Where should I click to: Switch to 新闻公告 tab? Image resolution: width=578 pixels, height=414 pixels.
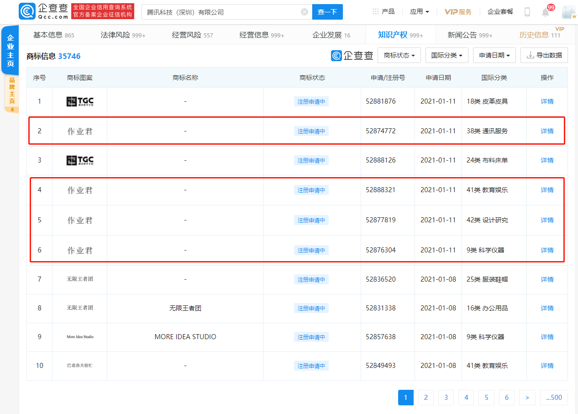pos(470,35)
